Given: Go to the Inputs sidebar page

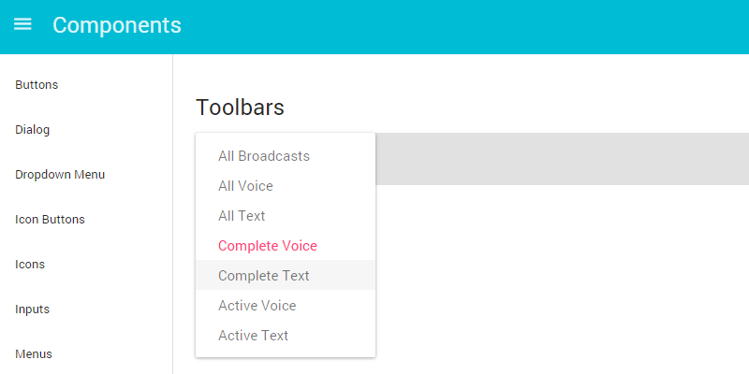Looking at the screenshot, I should 33,309.
